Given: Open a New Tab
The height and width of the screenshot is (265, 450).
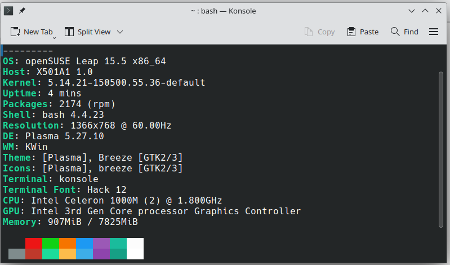Looking at the screenshot, I should coord(32,32).
